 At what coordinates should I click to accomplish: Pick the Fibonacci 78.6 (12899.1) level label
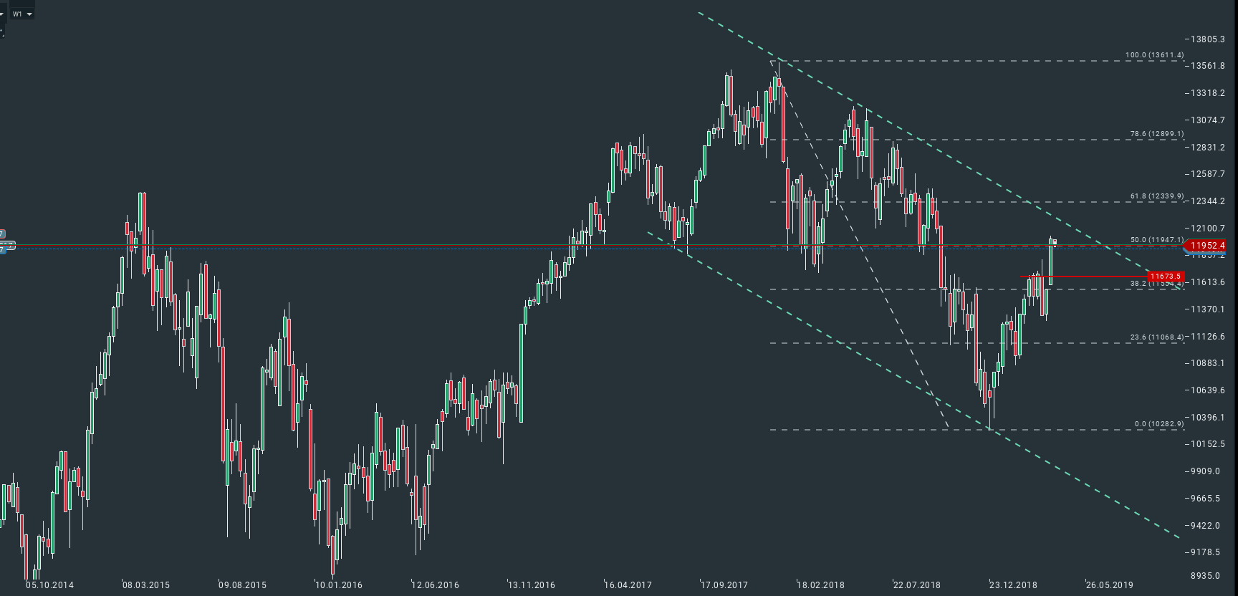[x=1156, y=134]
